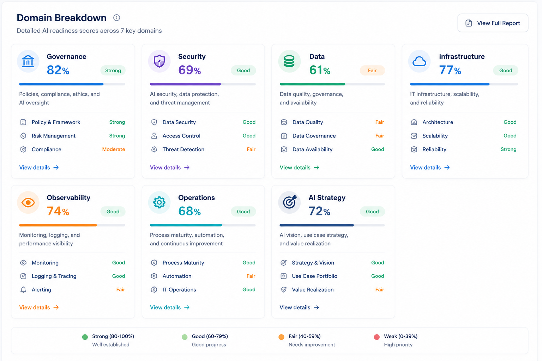This screenshot has width=542, height=361.
Task: Click the 82% Governance score
Action: coord(58,70)
